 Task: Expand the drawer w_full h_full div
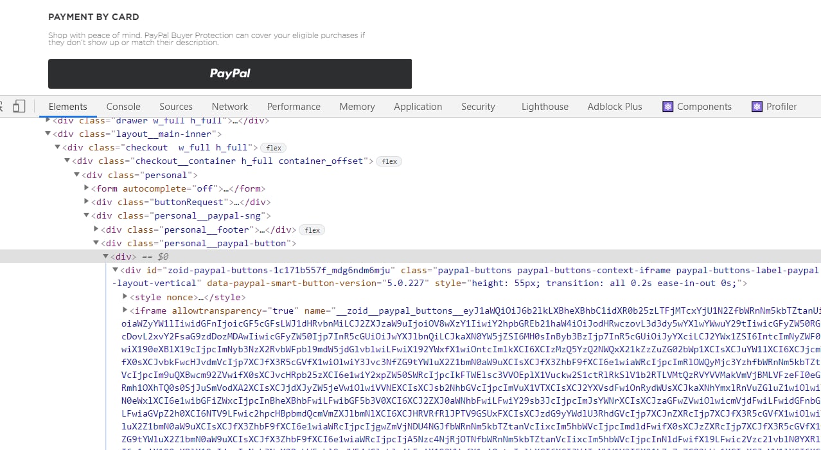48,120
